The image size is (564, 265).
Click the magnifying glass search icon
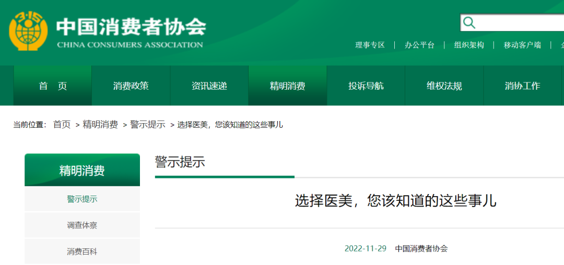(x=469, y=22)
